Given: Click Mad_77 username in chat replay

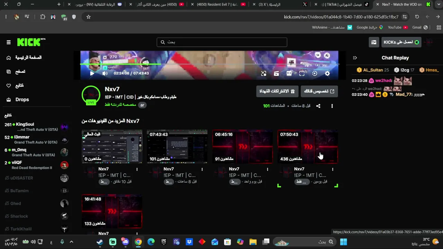Looking at the screenshot, I should (404, 94).
